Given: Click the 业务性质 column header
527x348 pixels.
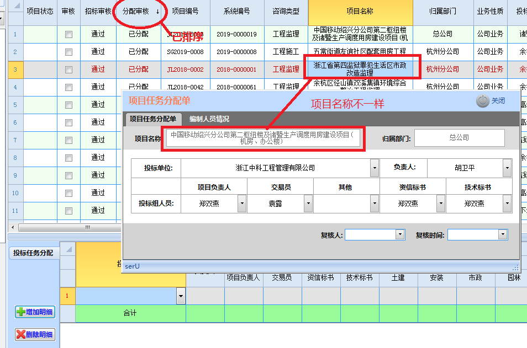Looking at the screenshot, I should coord(490,12).
